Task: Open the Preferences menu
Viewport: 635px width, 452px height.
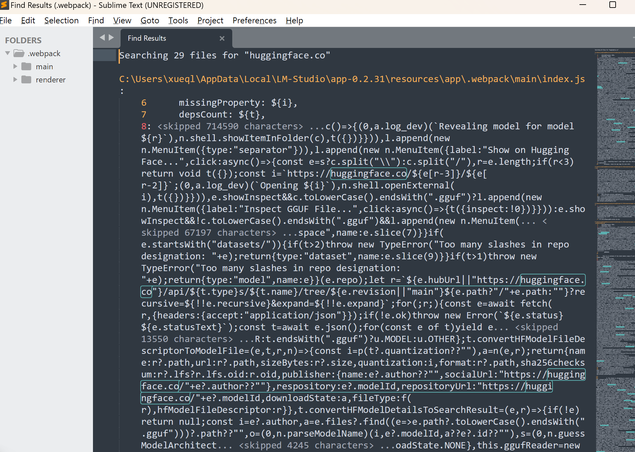Action: pyautogui.click(x=254, y=21)
